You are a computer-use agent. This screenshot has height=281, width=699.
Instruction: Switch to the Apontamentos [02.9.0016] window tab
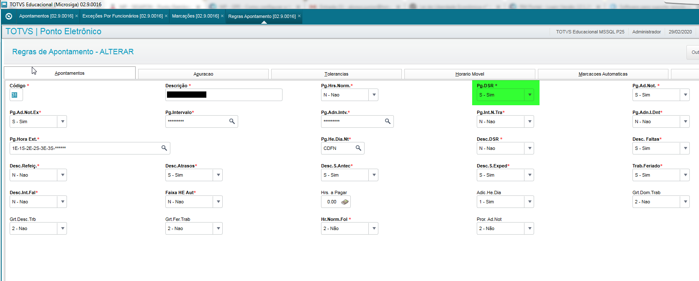coord(46,16)
